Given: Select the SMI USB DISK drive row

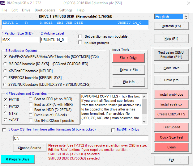Looking at the screenshot, I should coord(75,23).
